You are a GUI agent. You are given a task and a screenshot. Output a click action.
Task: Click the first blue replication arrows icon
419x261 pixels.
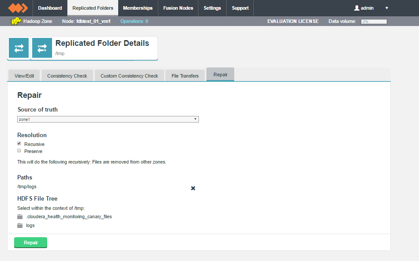pos(19,48)
